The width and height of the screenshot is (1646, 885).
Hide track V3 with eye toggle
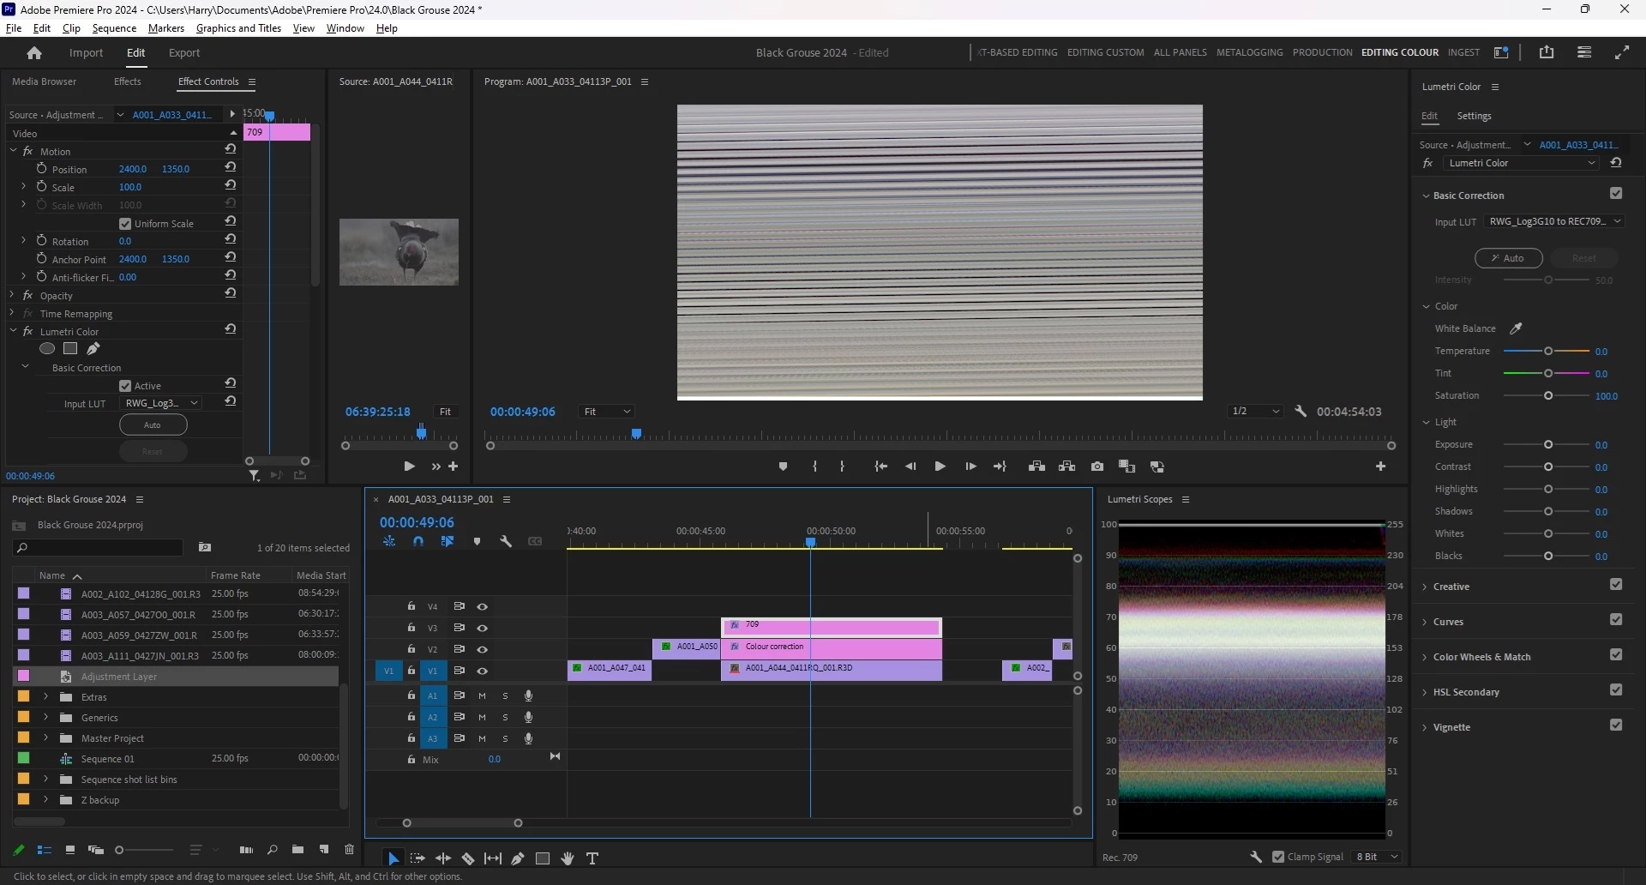pos(483,629)
